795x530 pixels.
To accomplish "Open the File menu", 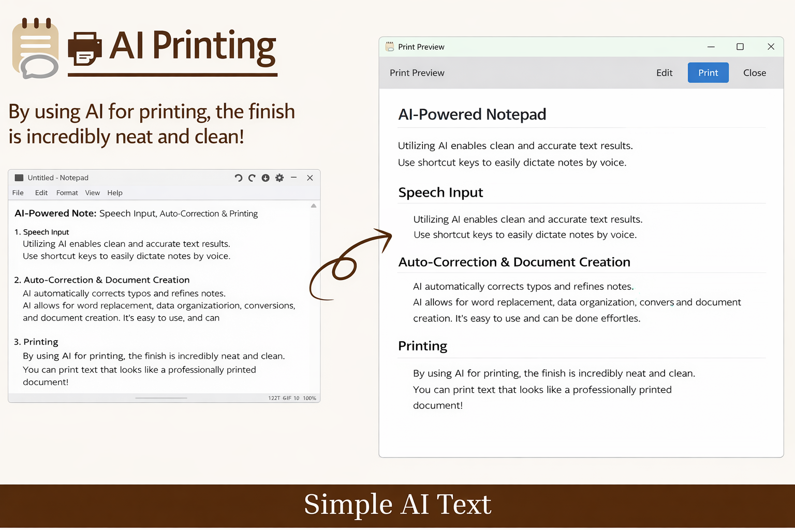I will 18,193.
